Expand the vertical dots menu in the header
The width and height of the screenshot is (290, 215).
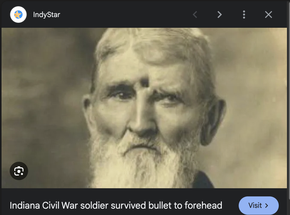(244, 15)
